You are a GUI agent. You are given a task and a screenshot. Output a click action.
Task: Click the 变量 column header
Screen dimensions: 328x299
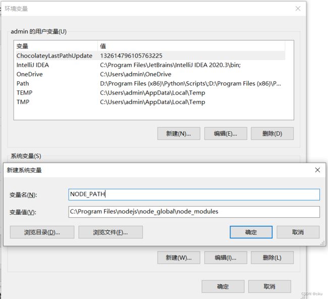point(57,46)
